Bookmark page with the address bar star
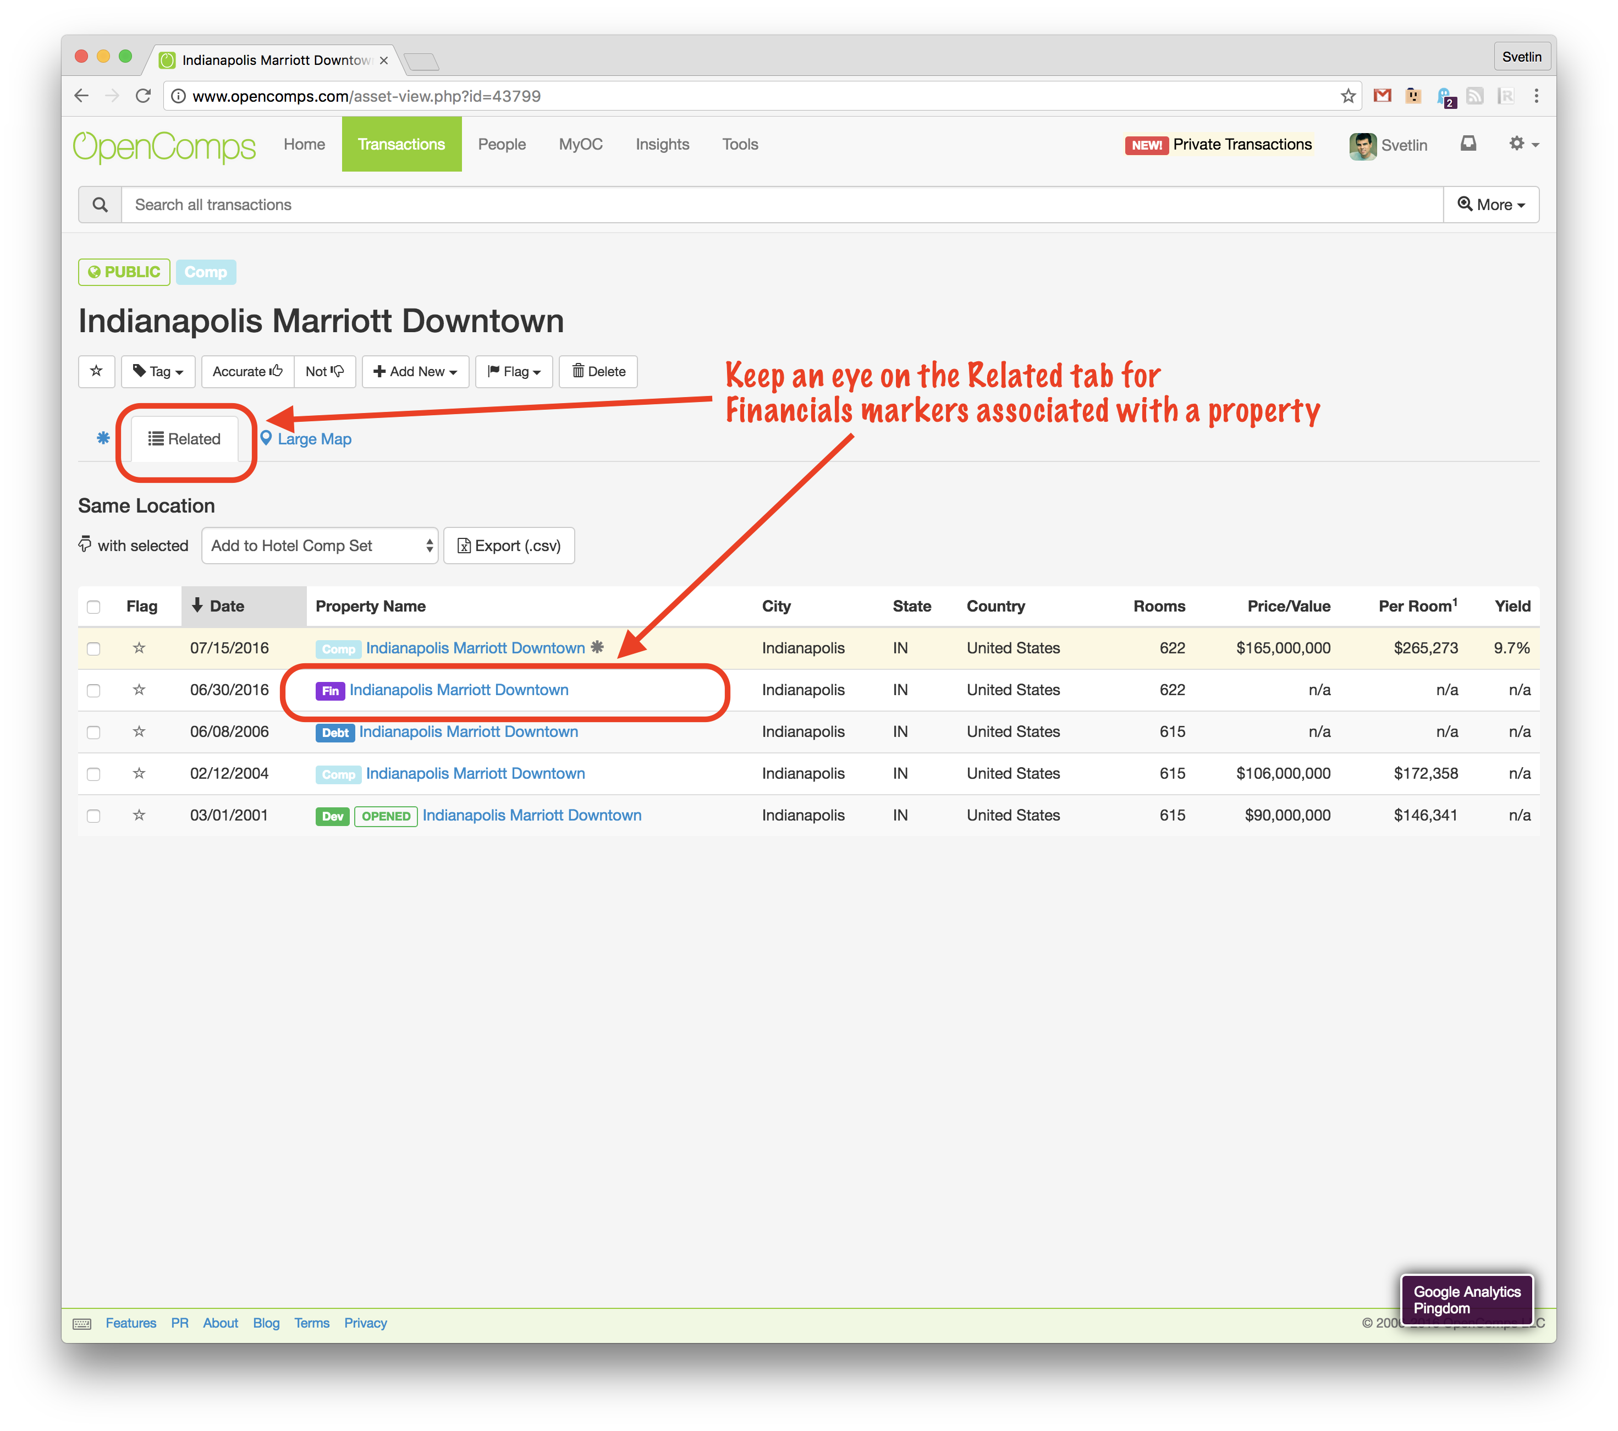The image size is (1618, 1431). 1348,96
